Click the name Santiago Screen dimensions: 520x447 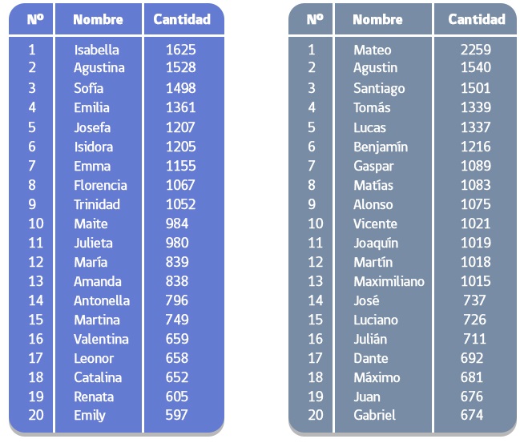click(379, 88)
